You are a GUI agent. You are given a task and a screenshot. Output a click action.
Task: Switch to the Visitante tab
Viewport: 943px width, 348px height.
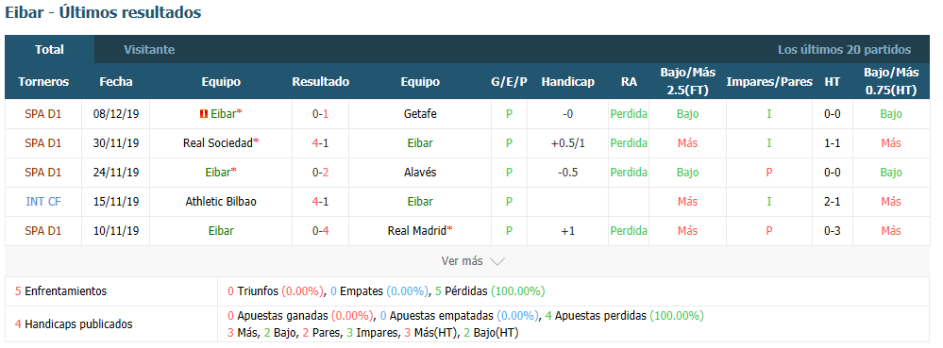(x=149, y=50)
